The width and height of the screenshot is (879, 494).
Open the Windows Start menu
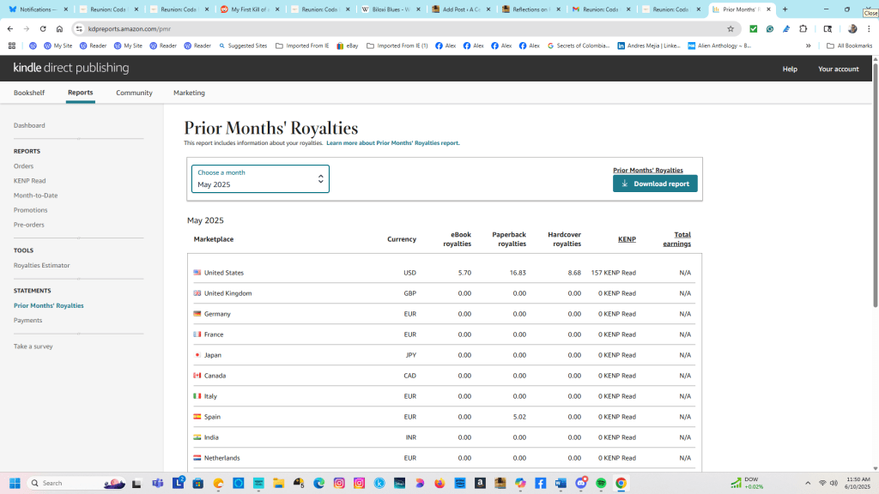tap(15, 483)
